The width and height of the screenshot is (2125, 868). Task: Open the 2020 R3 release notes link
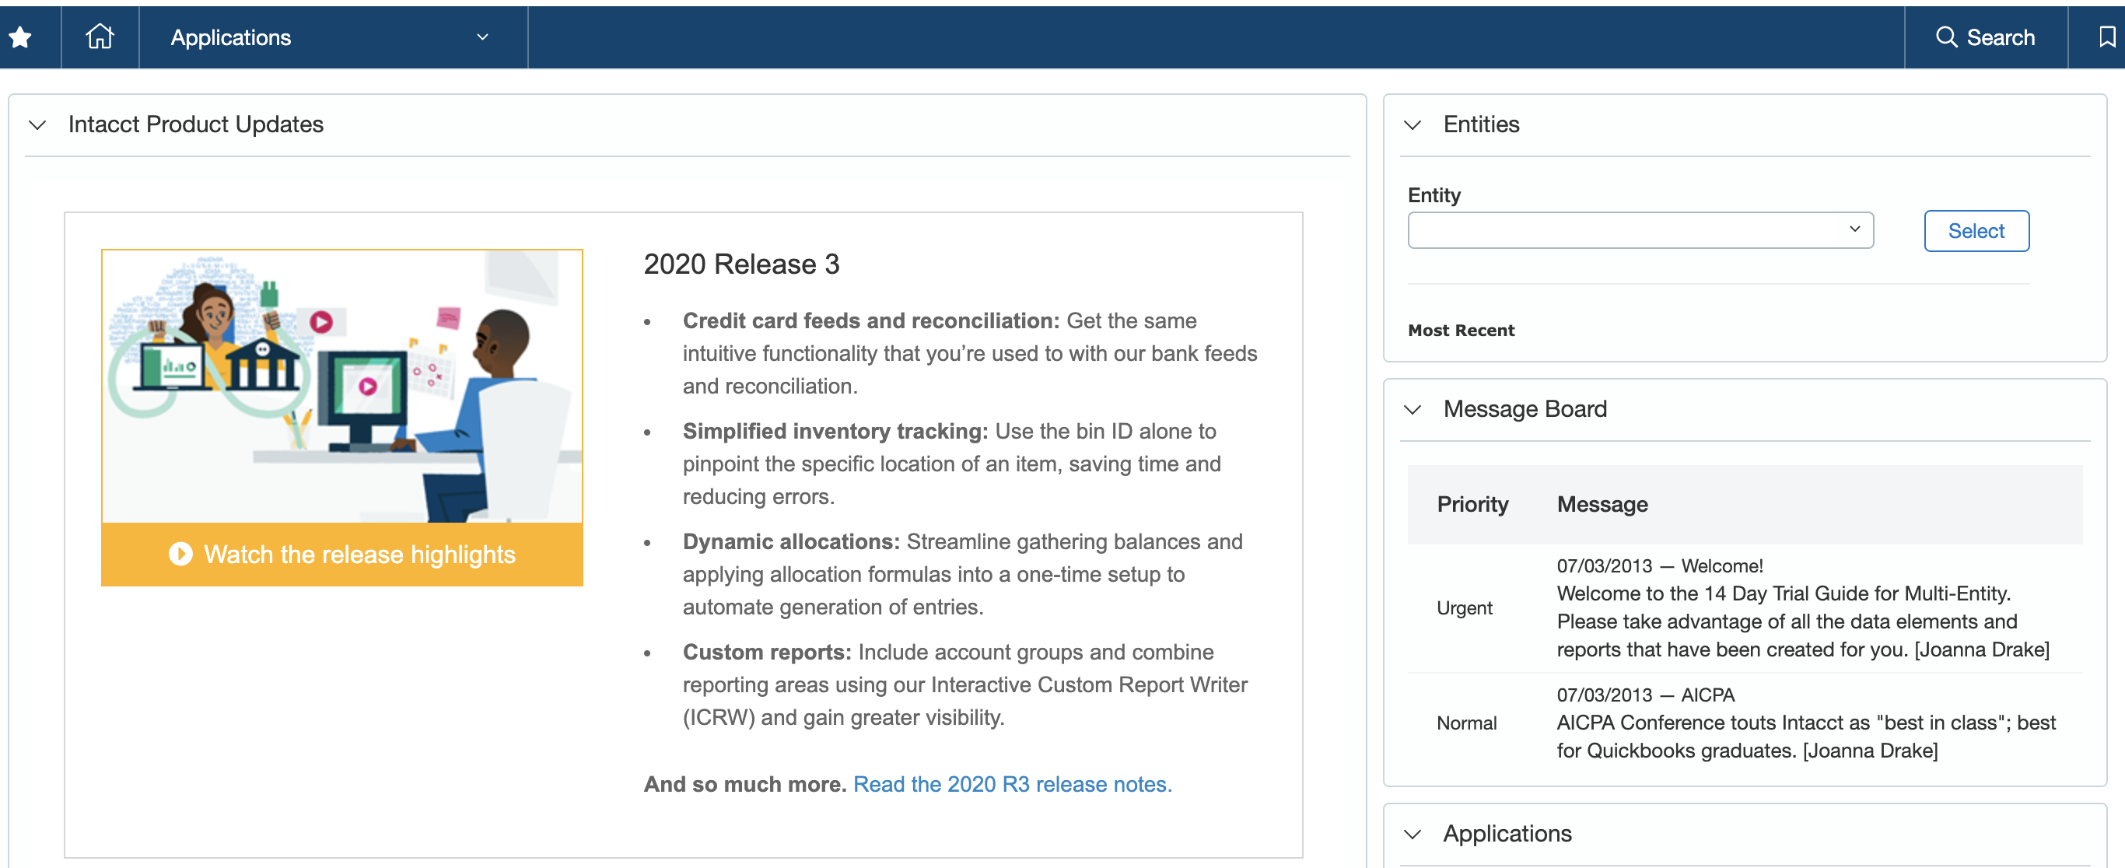[x=1011, y=784]
